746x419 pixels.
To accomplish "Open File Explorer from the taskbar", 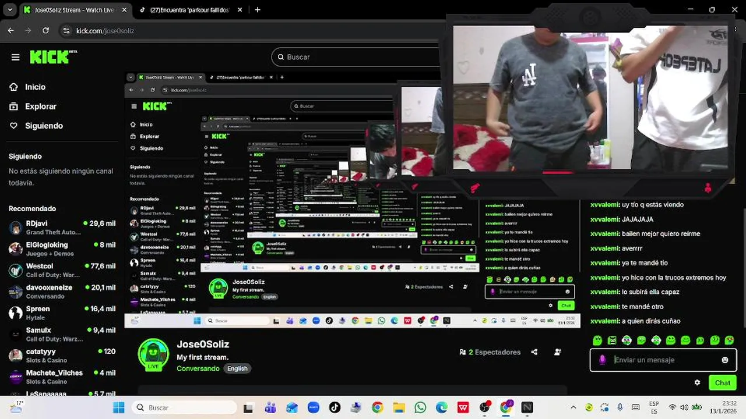I will (x=399, y=408).
